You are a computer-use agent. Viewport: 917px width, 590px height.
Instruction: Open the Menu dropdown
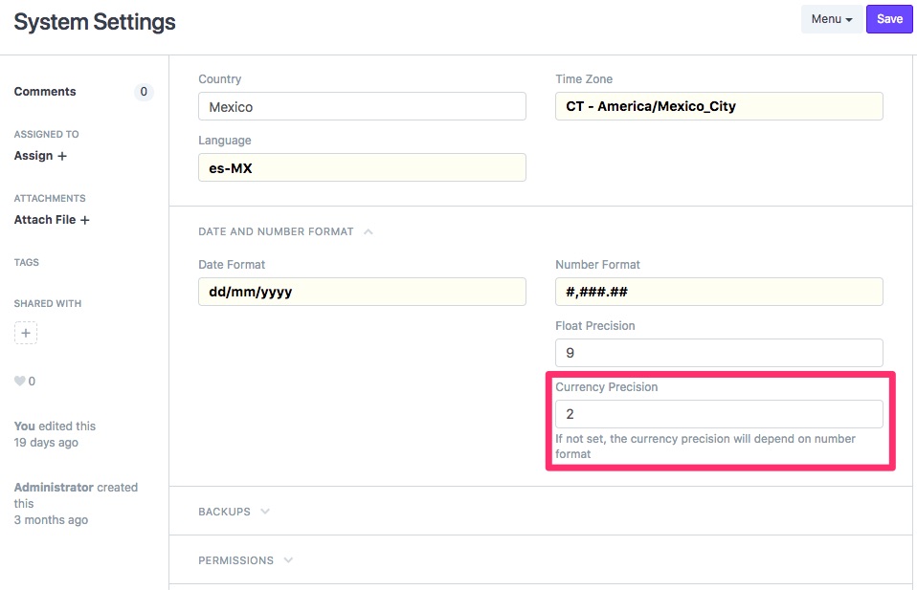[831, 18]
